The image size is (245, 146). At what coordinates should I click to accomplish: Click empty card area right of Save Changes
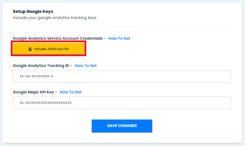193,126
